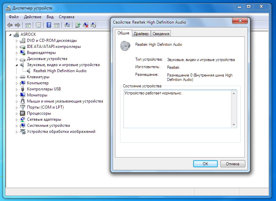
Task: Click the DVD и CD-ROM дисководы drive icon
Action: point(23,40)
